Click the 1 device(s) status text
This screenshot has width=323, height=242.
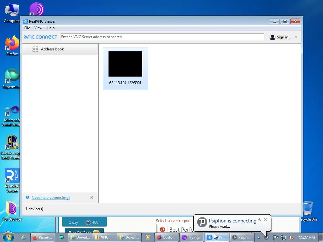pyautogui.click(x=34, y=209)
